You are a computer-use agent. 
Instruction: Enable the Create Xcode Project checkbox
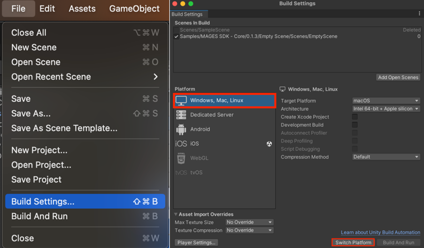[355, 117]
